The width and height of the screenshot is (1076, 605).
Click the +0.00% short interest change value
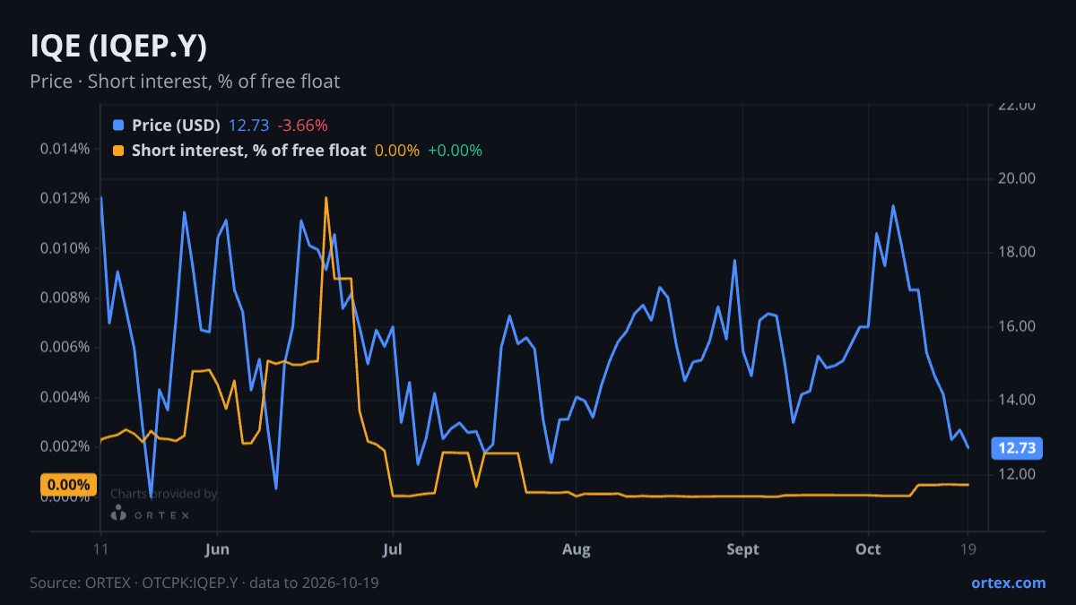pos(455,151)
